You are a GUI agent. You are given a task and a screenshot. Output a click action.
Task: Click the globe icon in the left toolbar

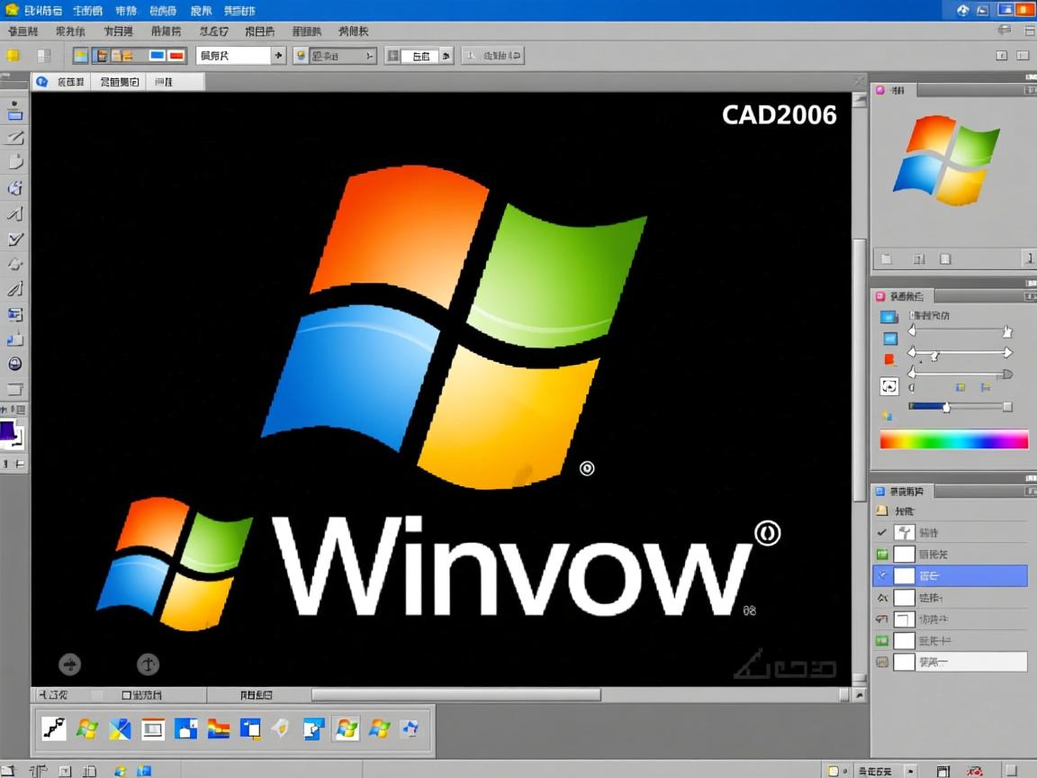13,365
